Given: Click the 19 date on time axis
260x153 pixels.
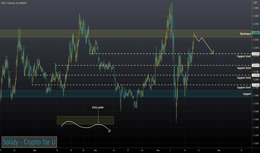Looking at the screenshot, I should 71,150.
